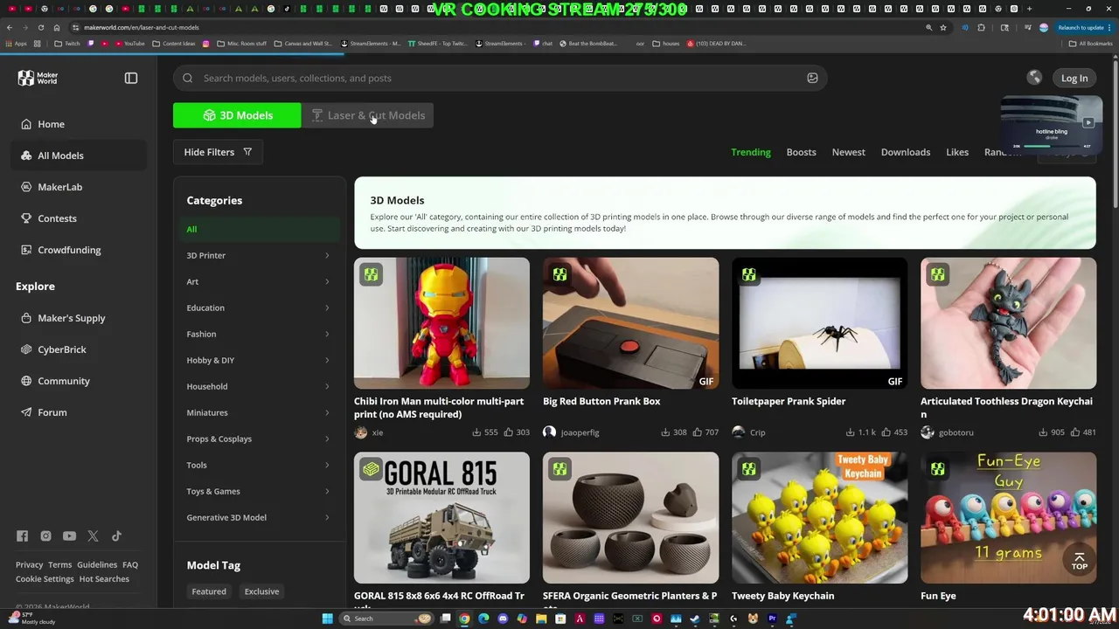Click browser address bar URL

pyautogui.click(x=142, y=27)
